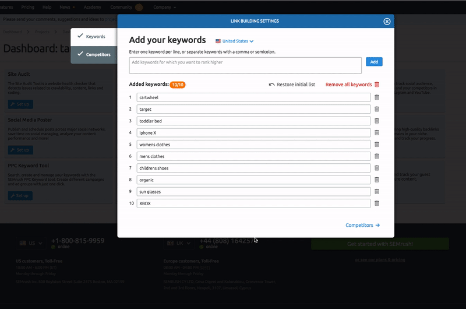The width and height of the screenshot is (466, 309).
Task: Delete the cartwheel keyword with its trash icon
Action: (x=376, y=97)
